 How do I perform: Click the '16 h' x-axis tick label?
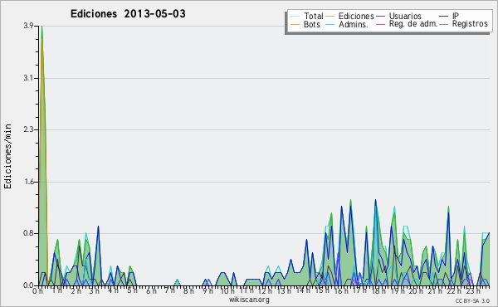(340, 290)
